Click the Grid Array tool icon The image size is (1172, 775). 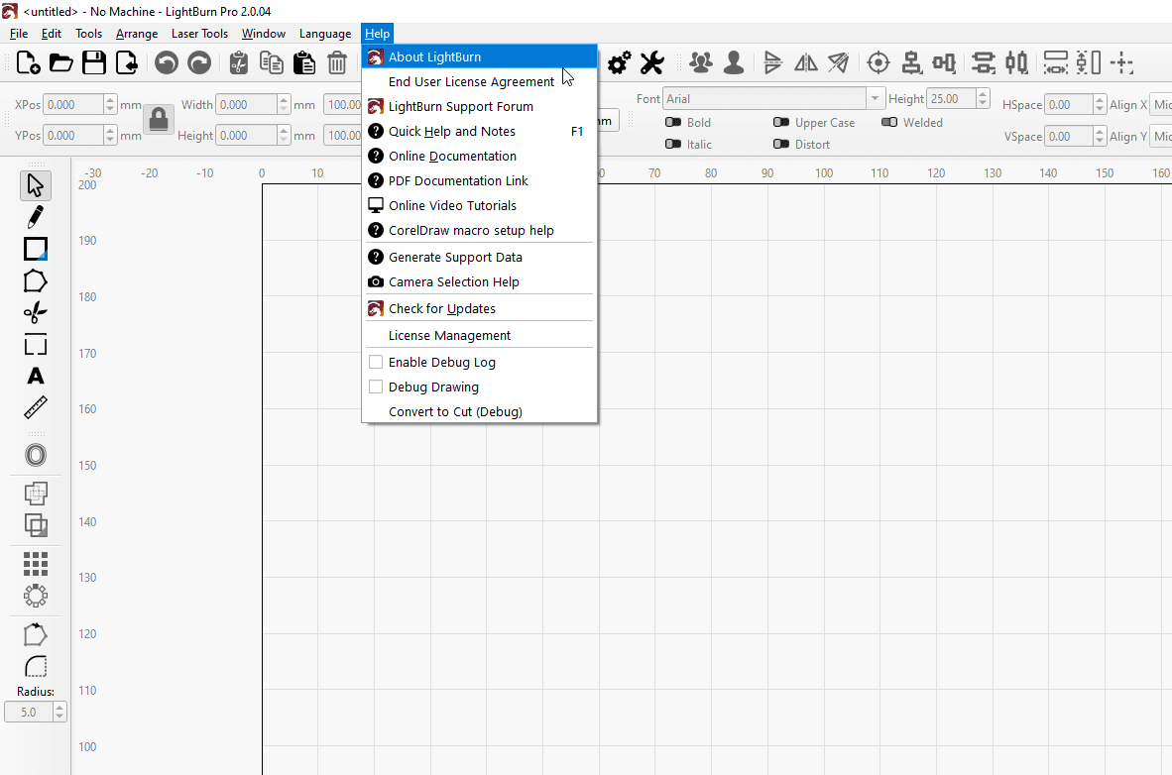tap(35, 564)
